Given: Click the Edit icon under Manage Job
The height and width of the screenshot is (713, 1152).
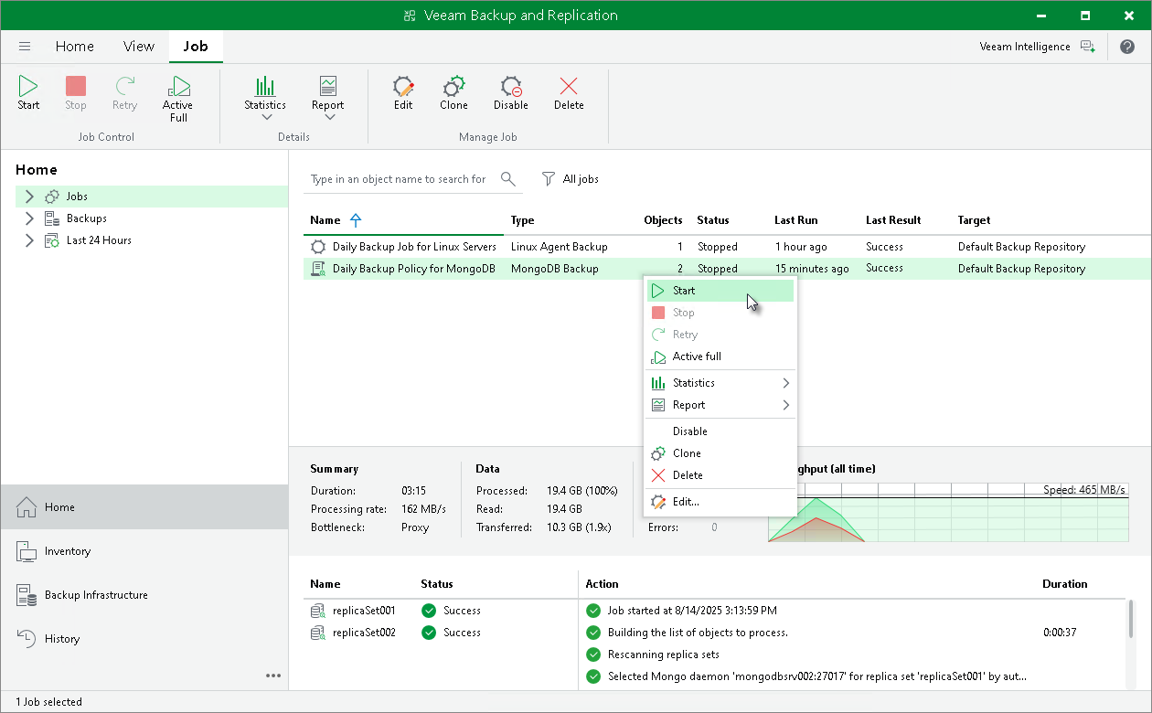Looking at the screenshot, I should pos(402,91).
